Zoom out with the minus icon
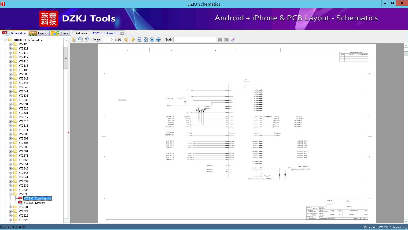 [152, 40]
